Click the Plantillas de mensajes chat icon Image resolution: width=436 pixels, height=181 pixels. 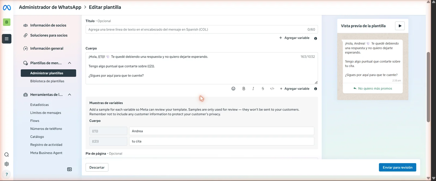pos(25,63)
